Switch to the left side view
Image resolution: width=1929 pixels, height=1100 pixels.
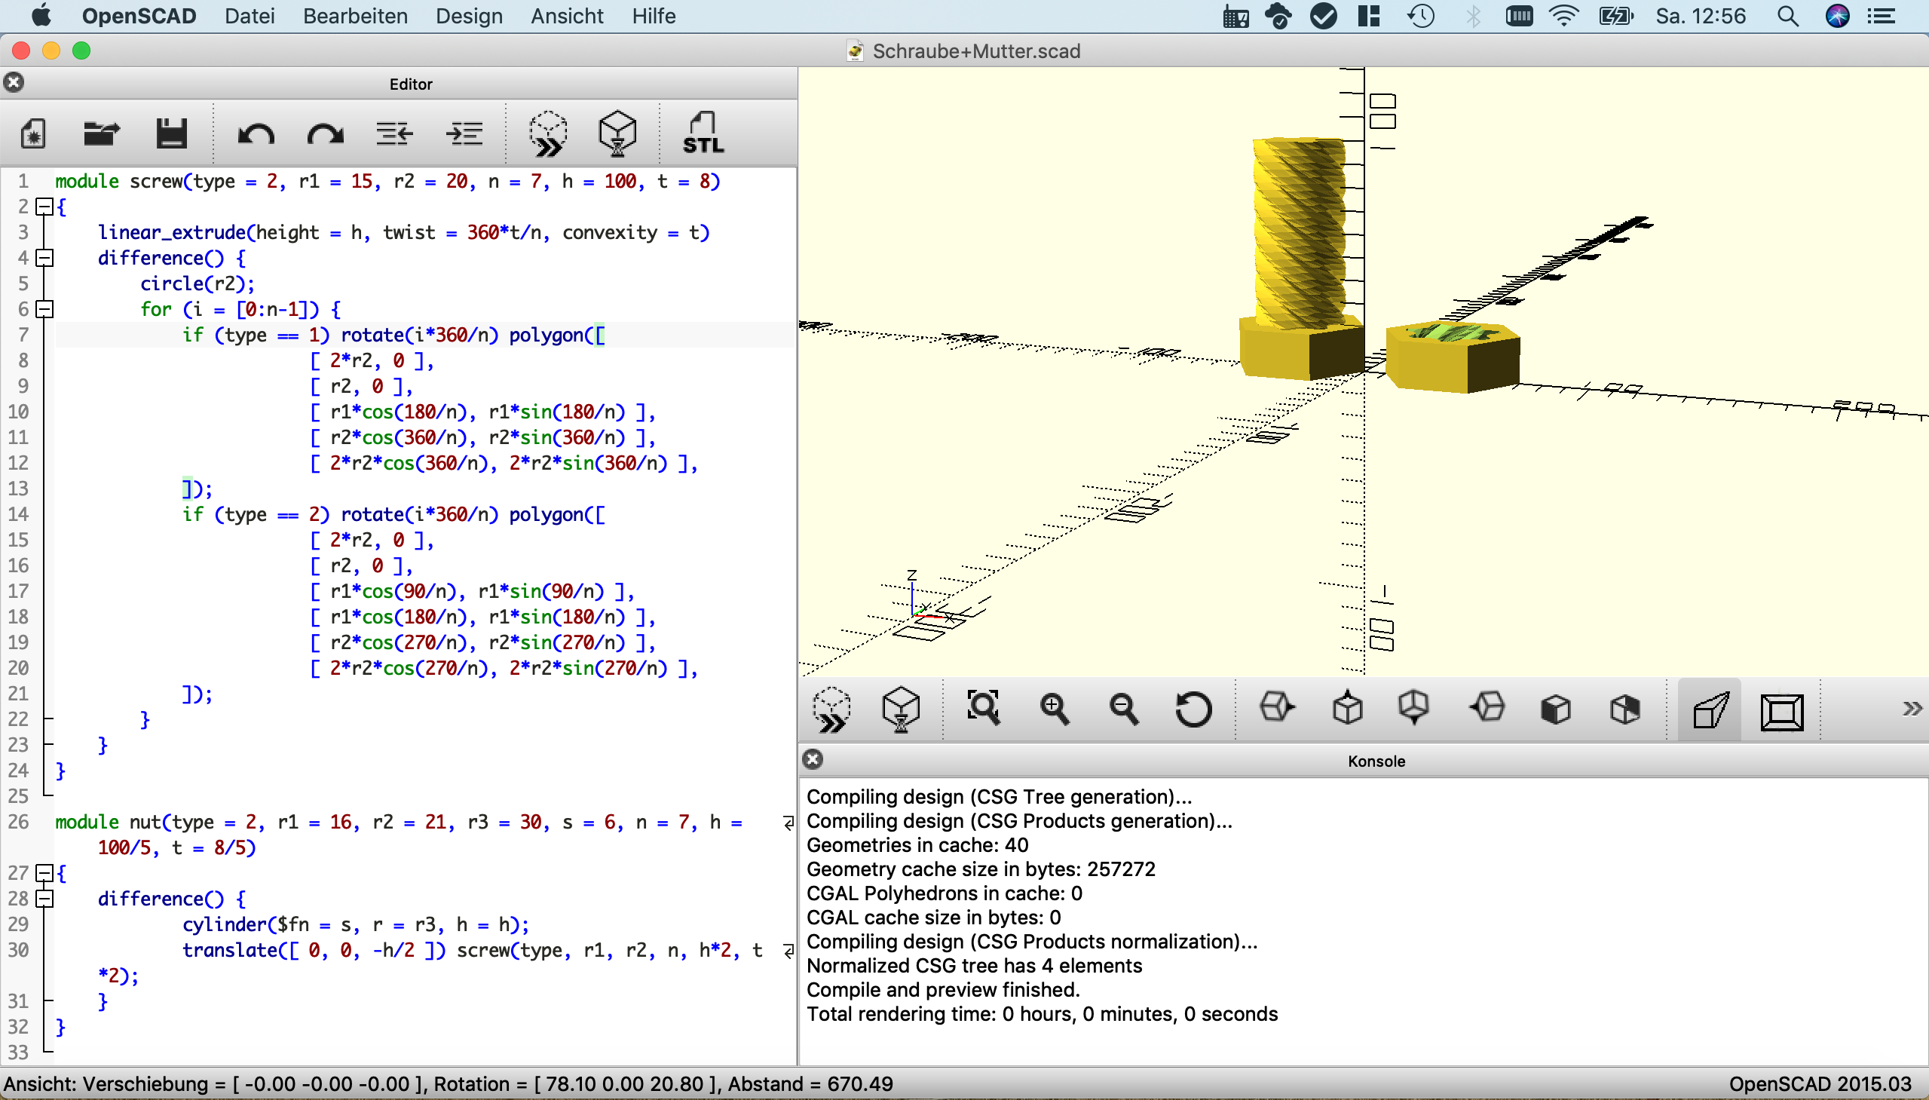[1487, 708]
